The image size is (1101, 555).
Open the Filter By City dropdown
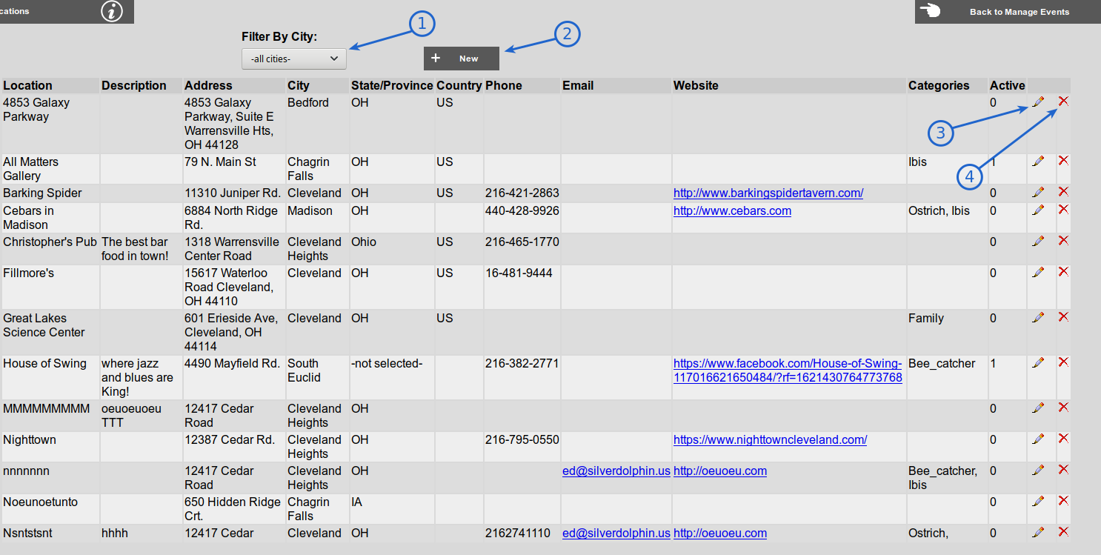pos(294,59)
